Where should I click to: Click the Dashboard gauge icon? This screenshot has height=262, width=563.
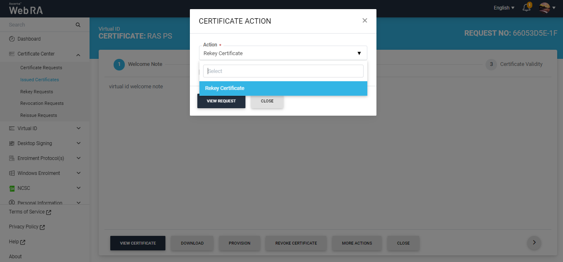12,39
